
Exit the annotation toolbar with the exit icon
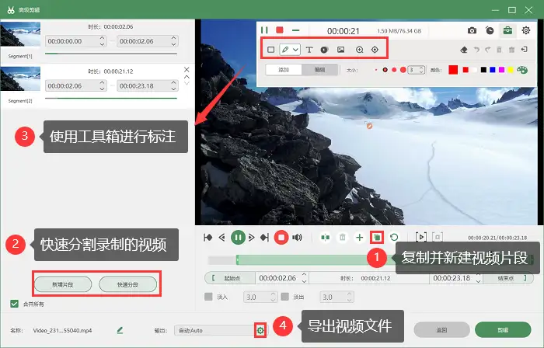coord(525,50)
